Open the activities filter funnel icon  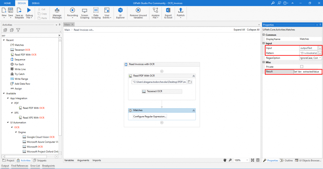[x=18, y=30]
